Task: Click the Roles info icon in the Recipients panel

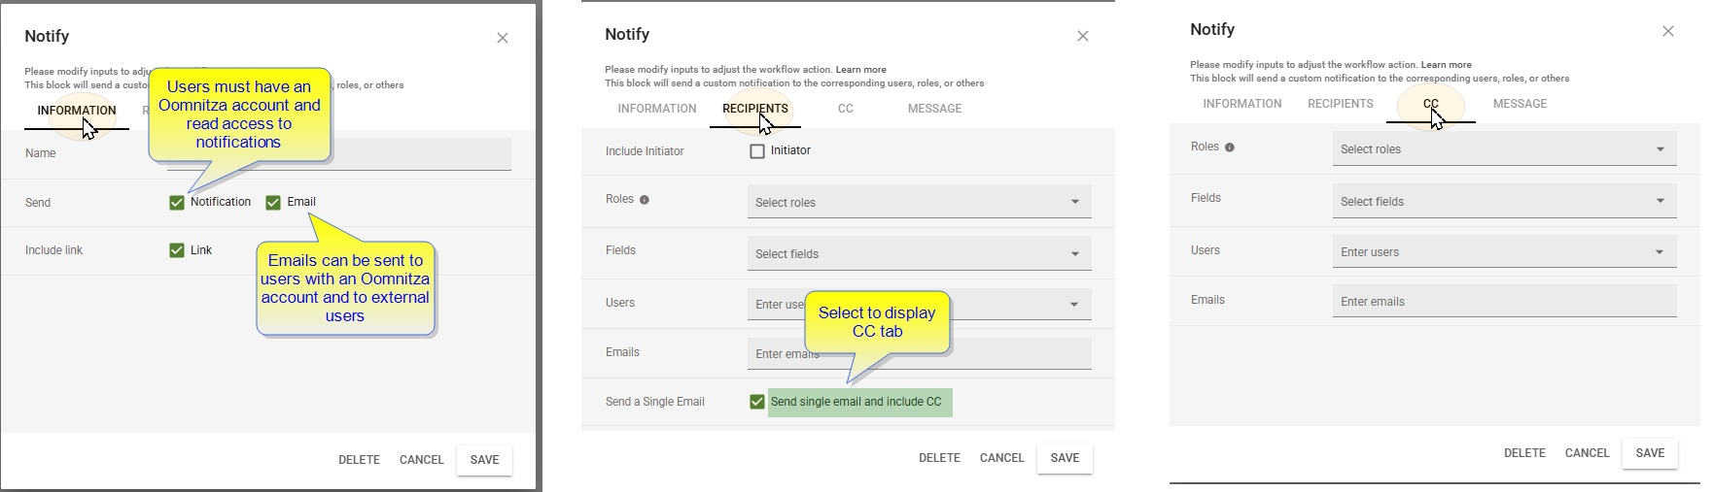Action: (x=645, y=200)
